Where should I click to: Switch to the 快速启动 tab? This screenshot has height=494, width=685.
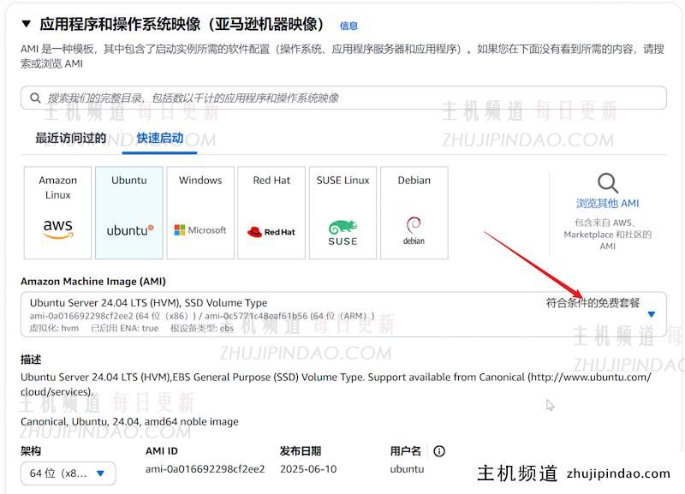160,138
